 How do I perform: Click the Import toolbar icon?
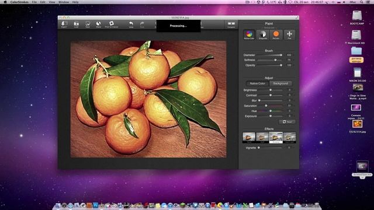(x=64, y=24)
